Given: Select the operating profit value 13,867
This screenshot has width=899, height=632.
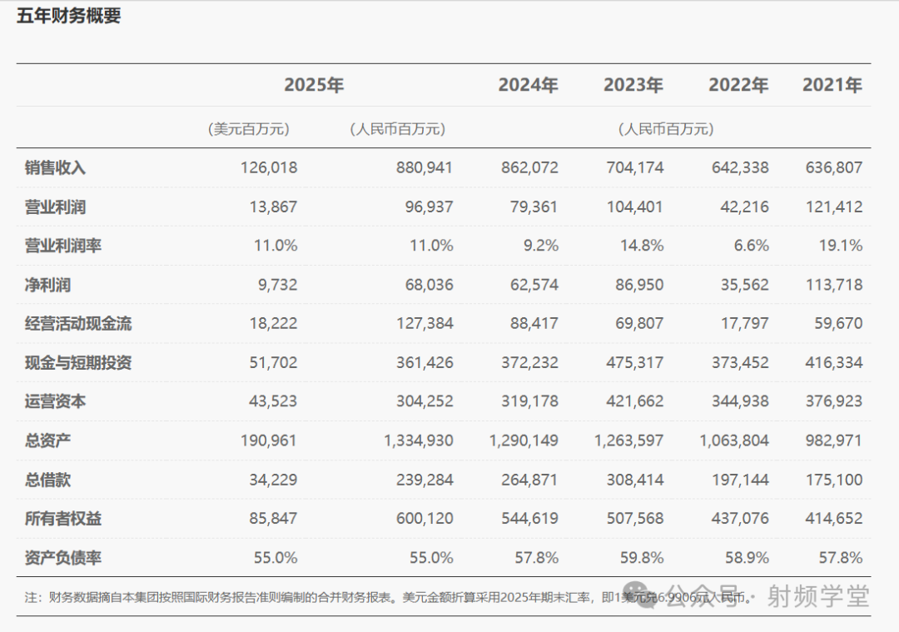Looking at the screenshot, I should 274,207.
